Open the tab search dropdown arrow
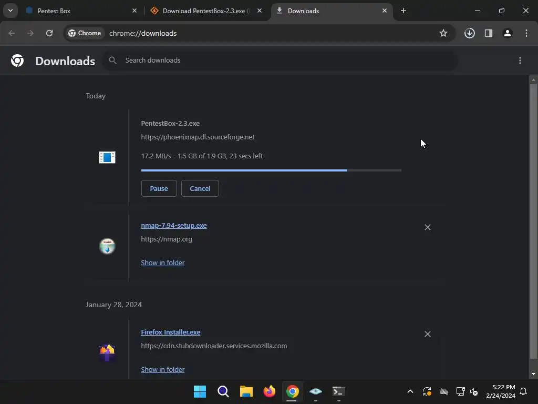The height and width of the screenshot is (404, 538). (11, 11)
